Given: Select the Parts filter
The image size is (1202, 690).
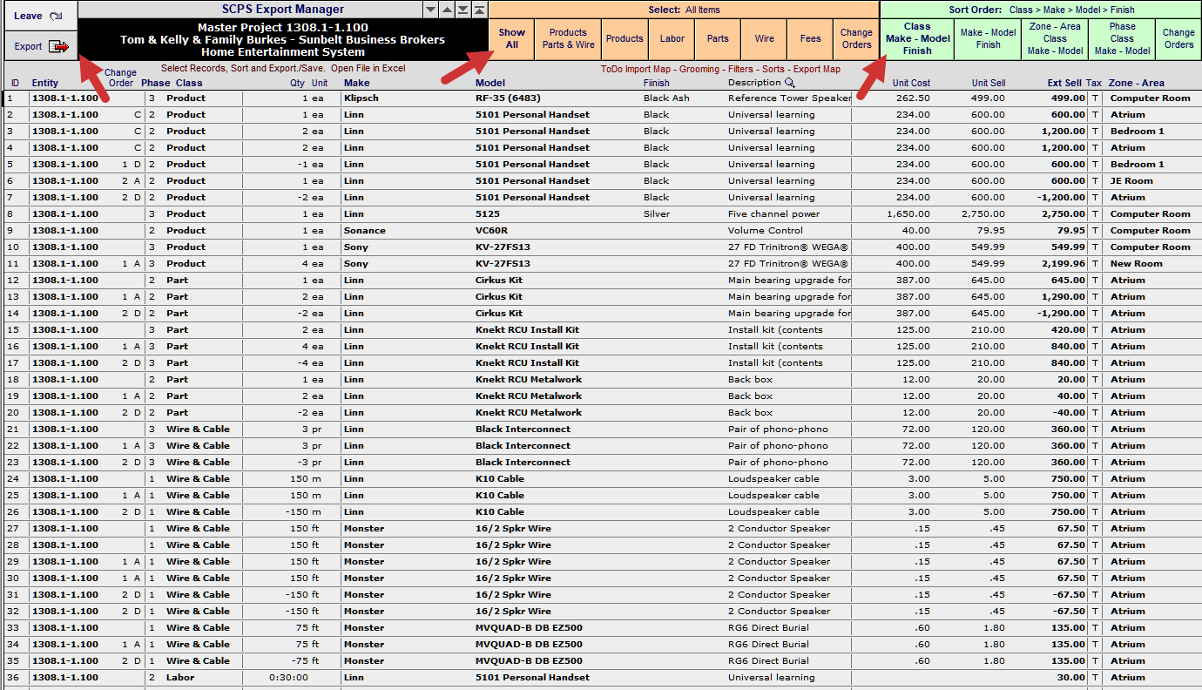Looking at the screenshot, I should coord(718,38).
